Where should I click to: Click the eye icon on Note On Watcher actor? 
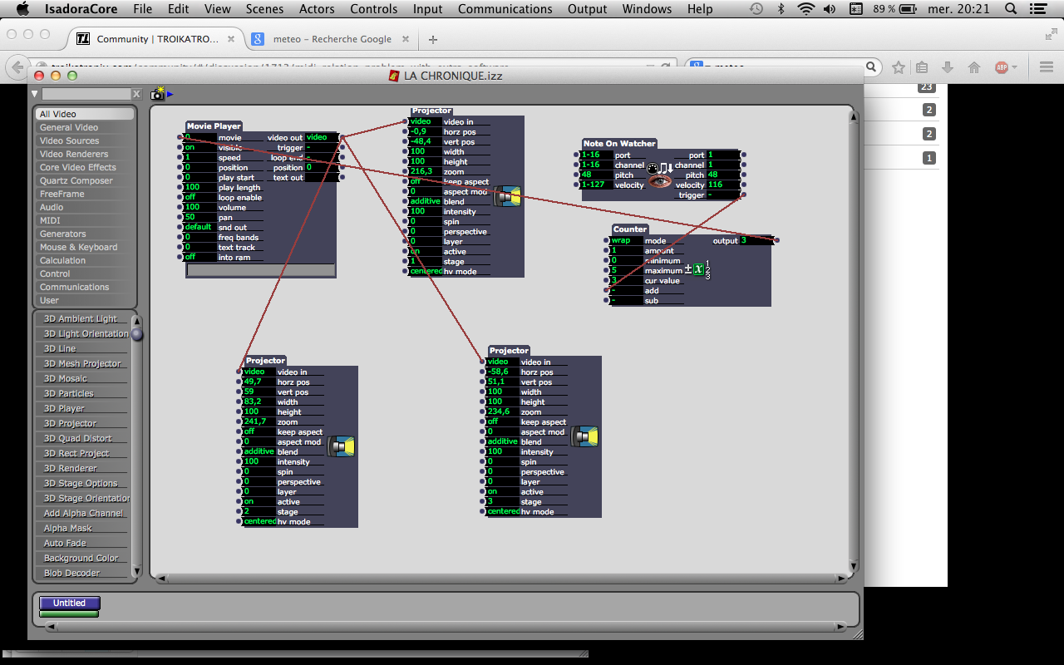(659, 180)
